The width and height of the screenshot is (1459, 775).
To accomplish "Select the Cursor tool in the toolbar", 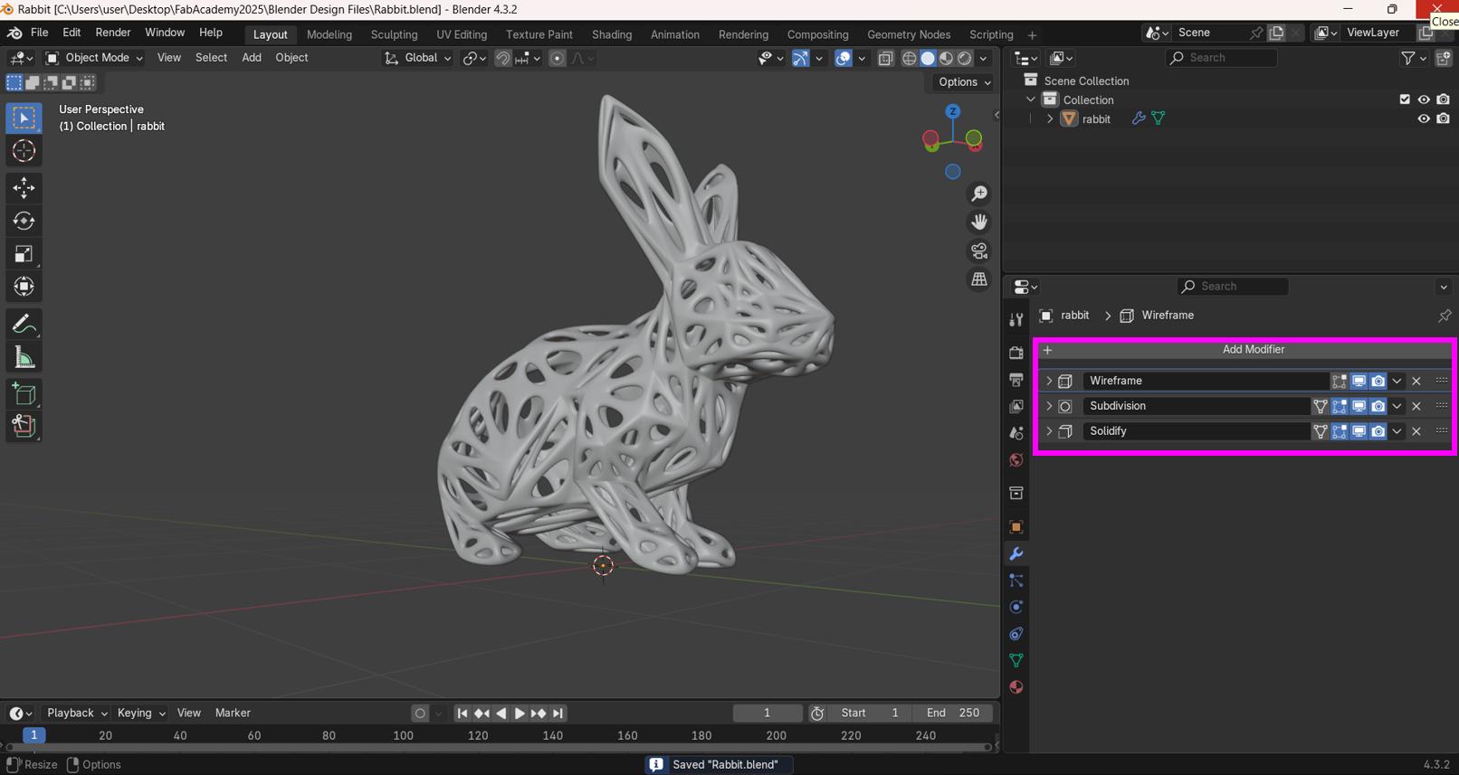I will [24, 151].
